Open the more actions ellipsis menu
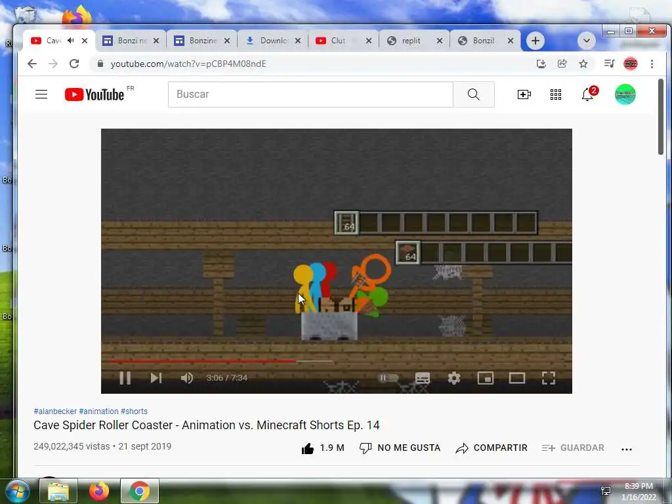 coord(627,449)
